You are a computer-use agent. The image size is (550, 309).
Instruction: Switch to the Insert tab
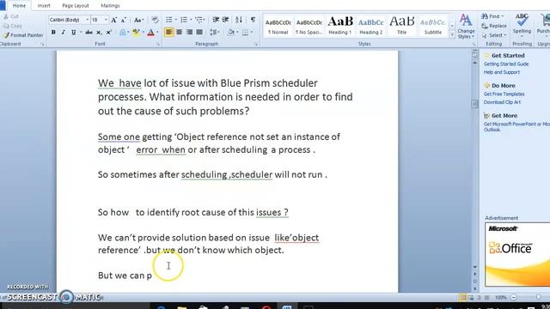point(44,6)
